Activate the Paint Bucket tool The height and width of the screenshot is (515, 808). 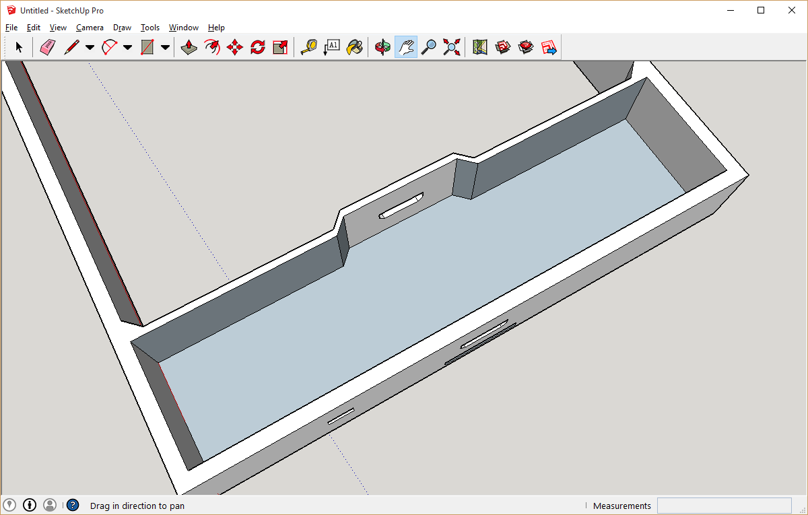(354, 47)
